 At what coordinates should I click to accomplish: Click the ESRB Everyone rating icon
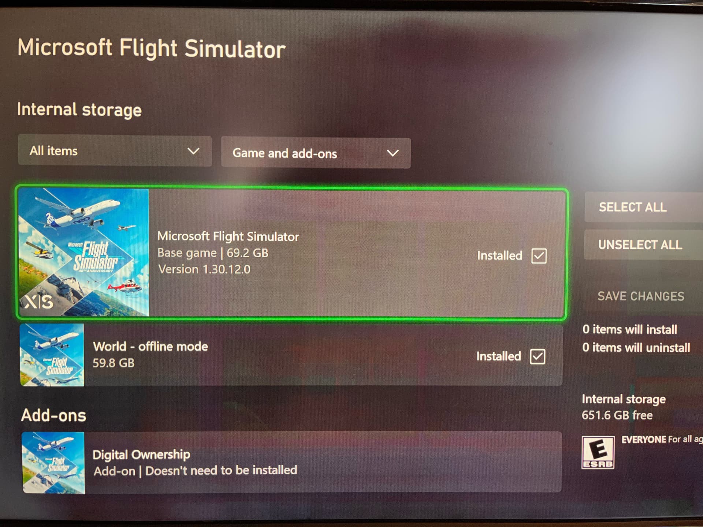[598, 452]
